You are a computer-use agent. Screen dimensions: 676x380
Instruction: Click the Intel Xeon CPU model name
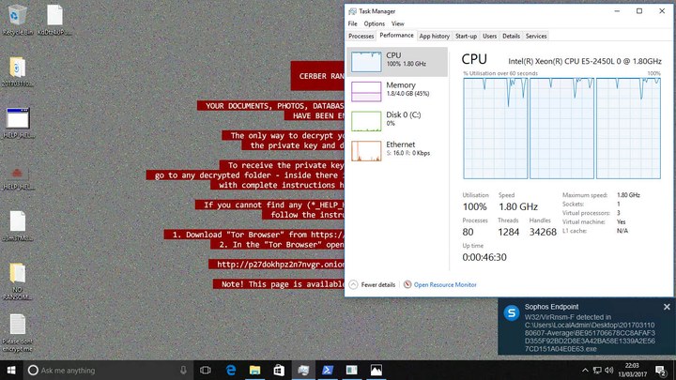pyautogui.click(x=585, y=61)
